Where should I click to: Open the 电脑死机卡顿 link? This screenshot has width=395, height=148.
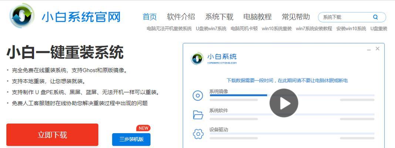[x=244, y=29]
